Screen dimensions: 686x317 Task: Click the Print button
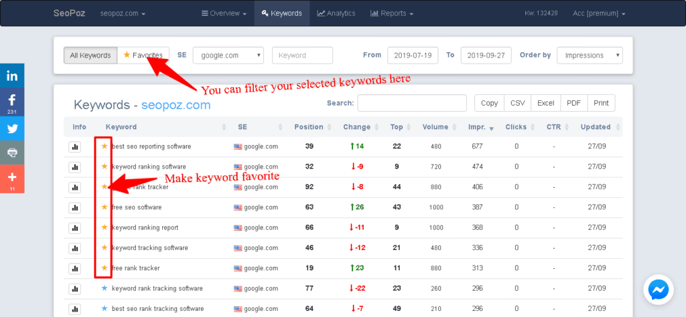(601, 103)
